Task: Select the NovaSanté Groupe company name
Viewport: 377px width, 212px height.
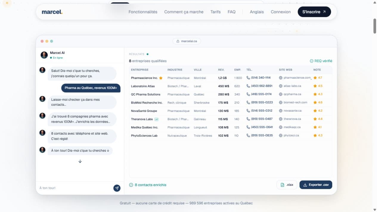Action: (144, 111)
